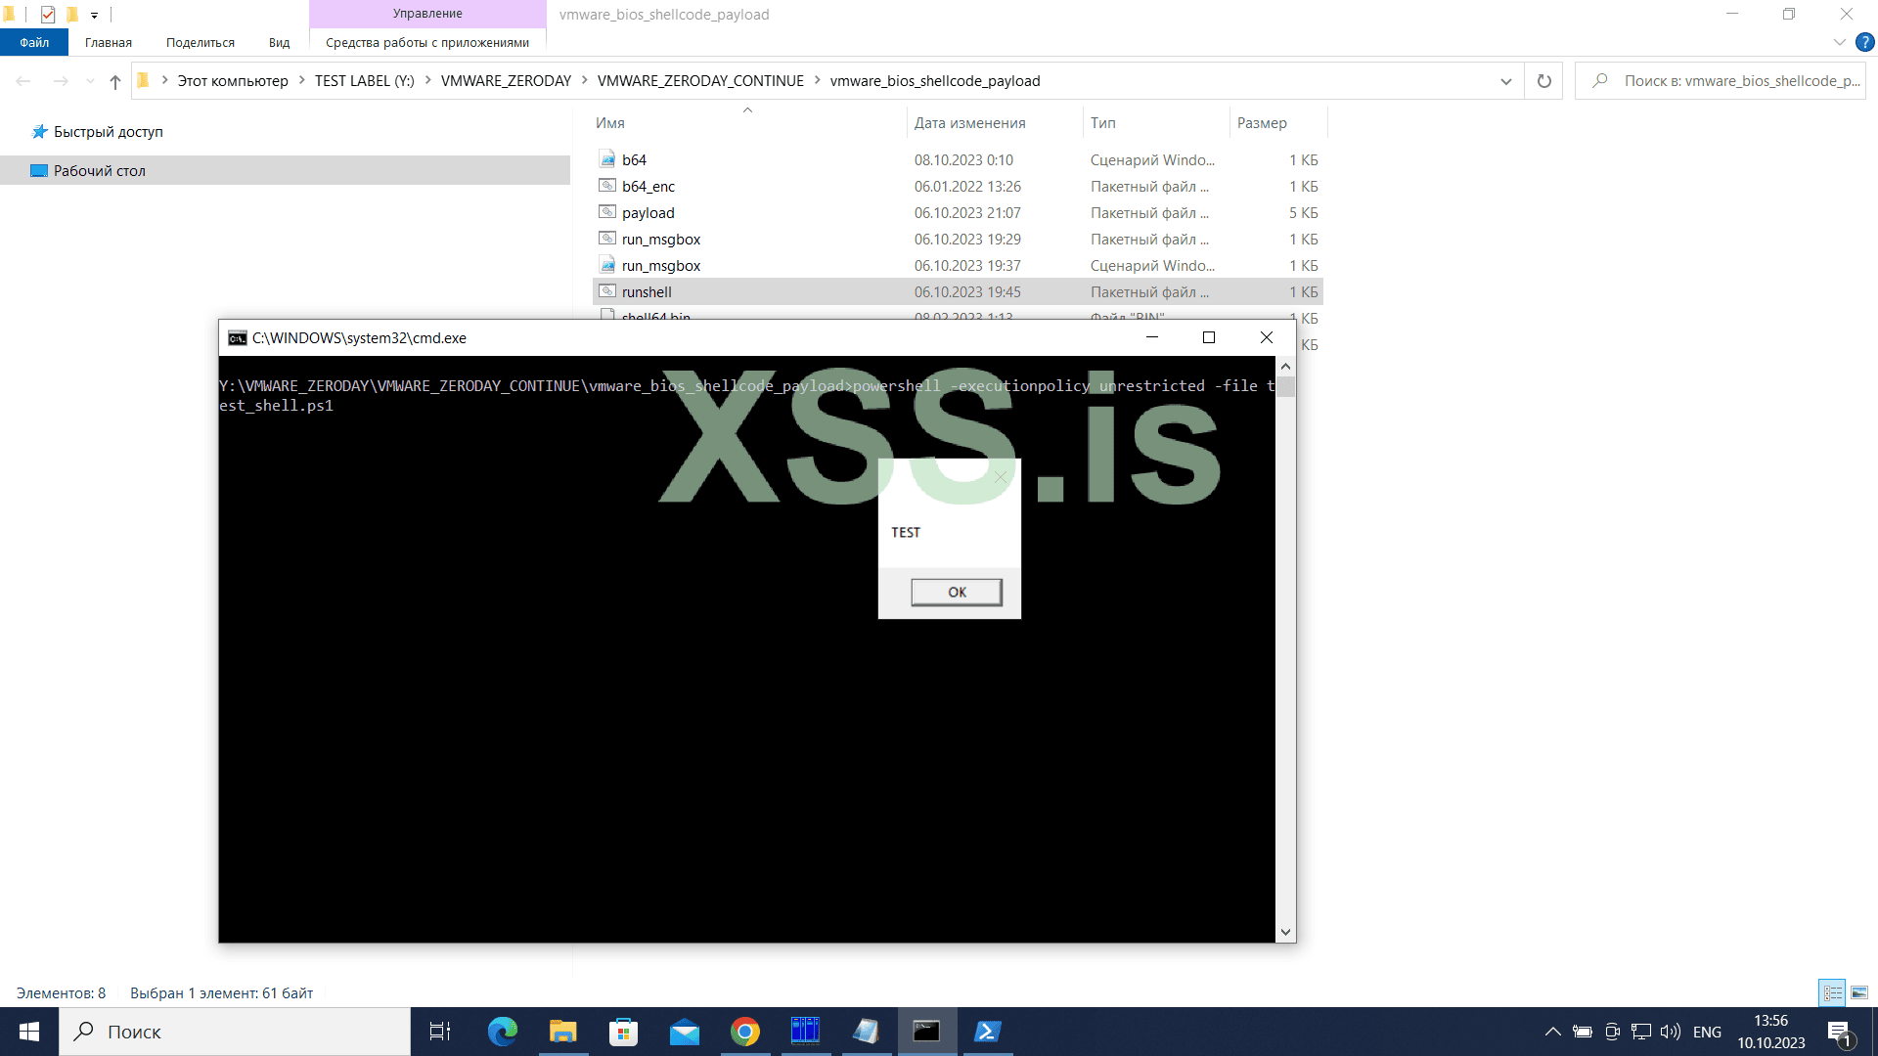Switch to the Вид ribbon tab
1878x1056 pixels.
pyautogui.click(x=279, y=42)
